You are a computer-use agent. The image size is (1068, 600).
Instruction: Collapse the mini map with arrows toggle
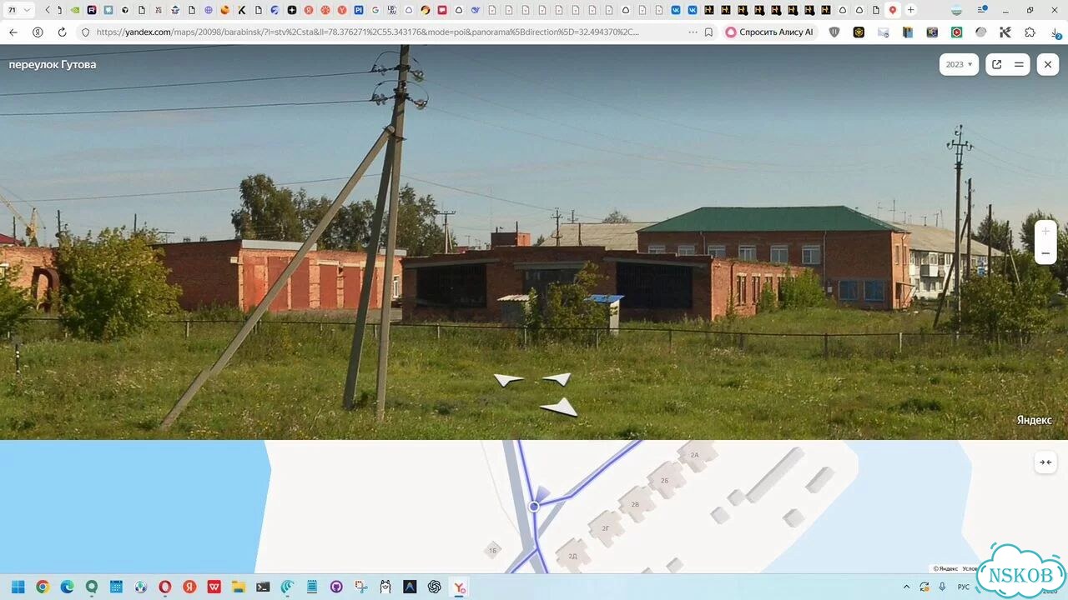pos(1045,462)
